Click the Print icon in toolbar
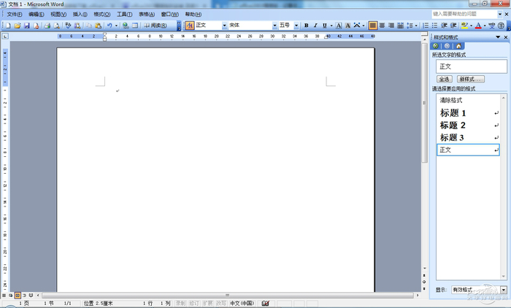This screenshot has width=511, height=308. click(x=47, y=26)
